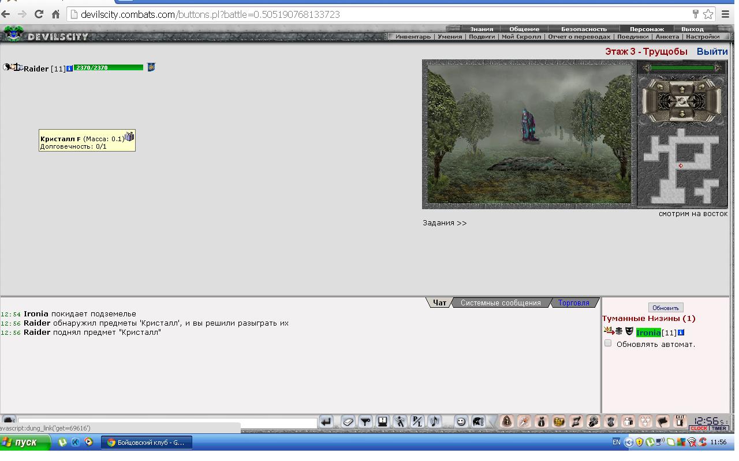This screenshot has height=461, width=739.
Task: Click the move backward arrow on navigator
Action: click(x=682, y=114)
